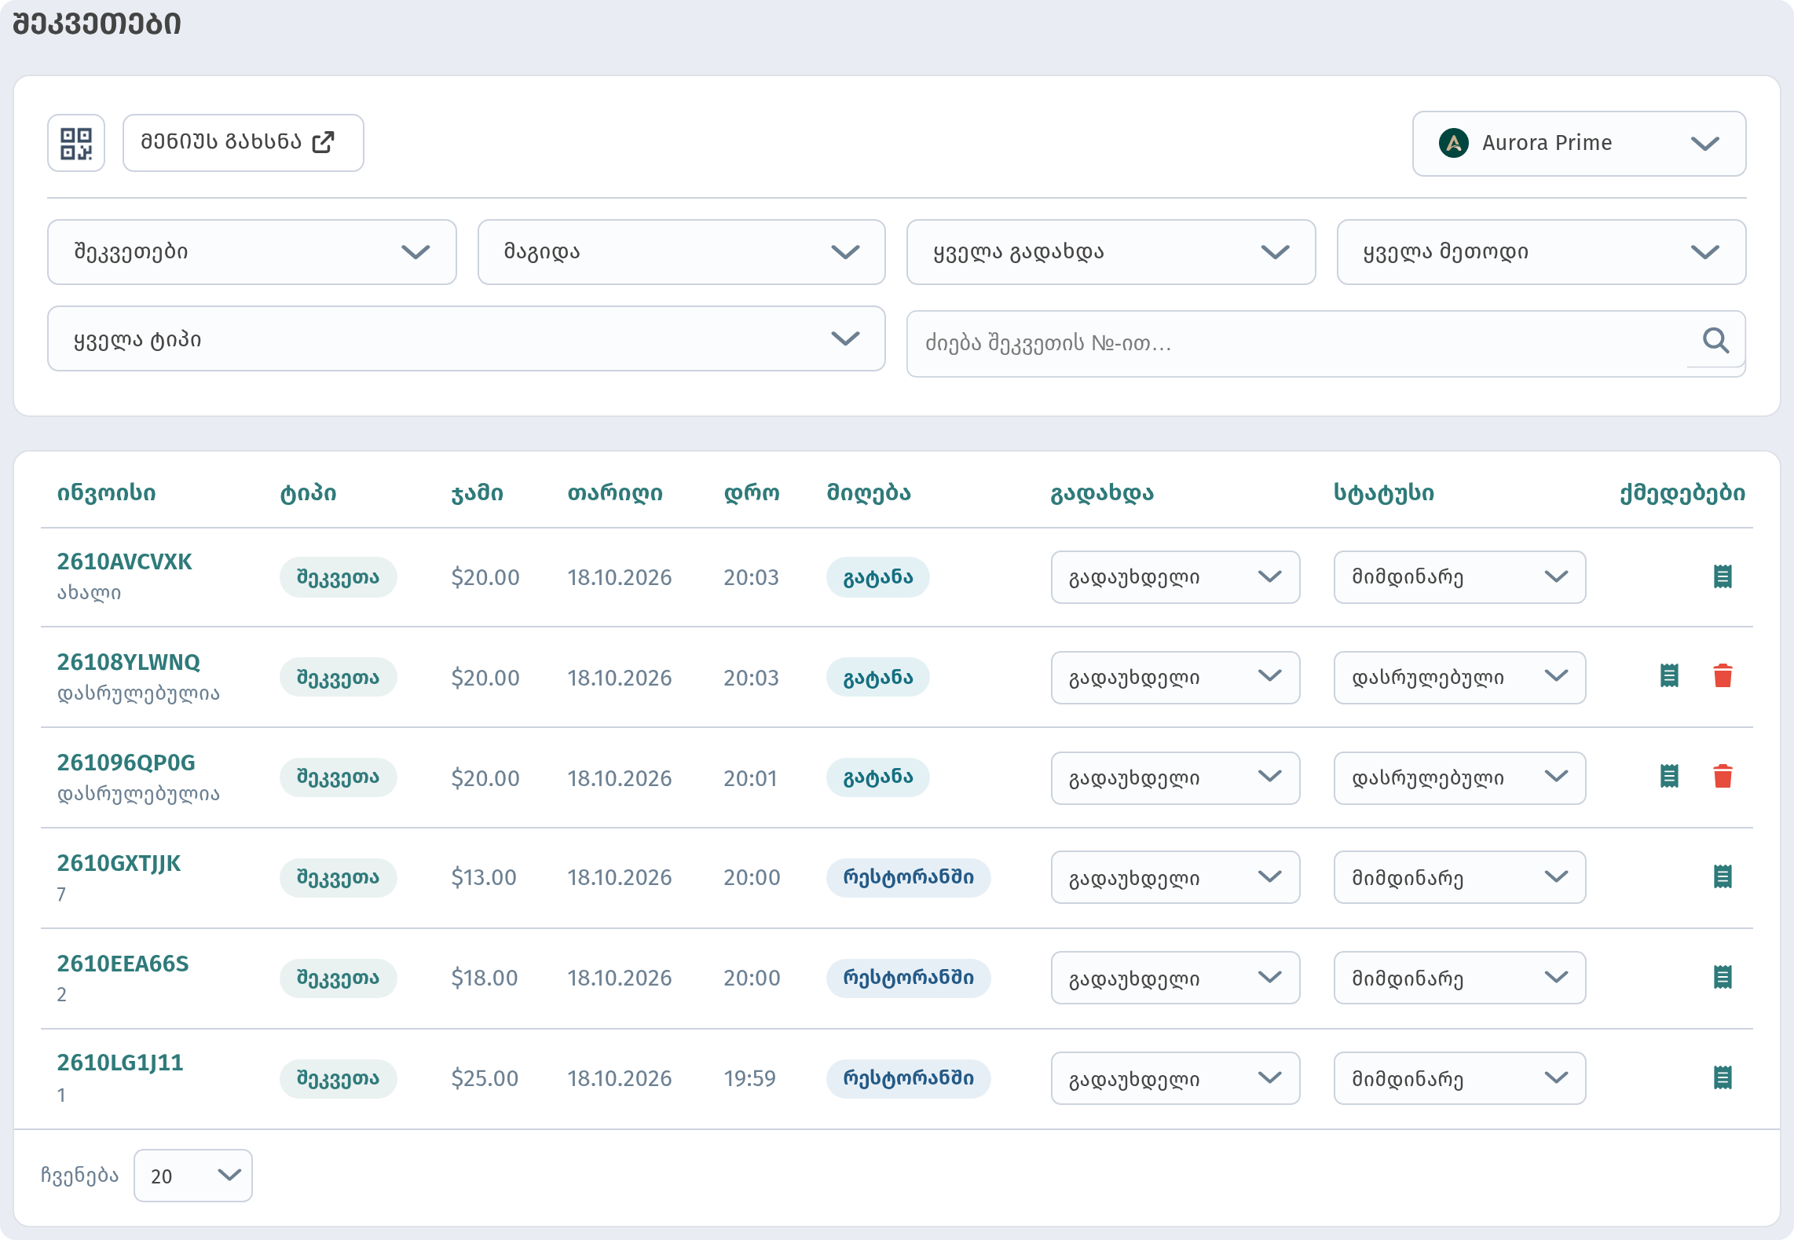Open payment dropdown for order 2610LG1J11
1794x1240 pixels.
[1175, 1078]
